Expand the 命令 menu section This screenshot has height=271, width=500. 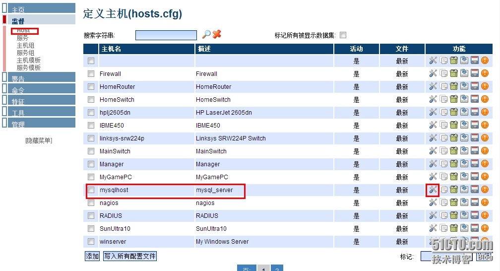point(42,89)
